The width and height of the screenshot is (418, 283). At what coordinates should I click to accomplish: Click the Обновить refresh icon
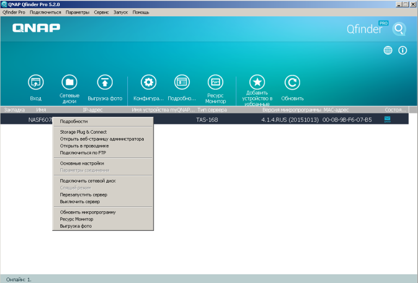(292, 82)
